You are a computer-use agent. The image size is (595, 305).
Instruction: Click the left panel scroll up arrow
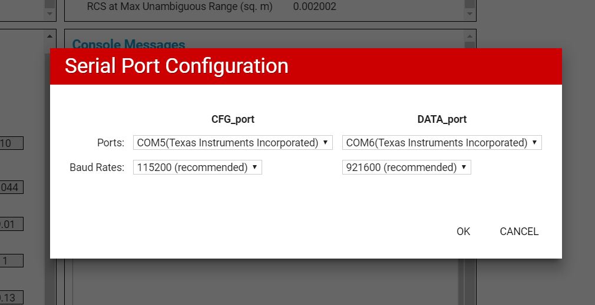[49, 36]
